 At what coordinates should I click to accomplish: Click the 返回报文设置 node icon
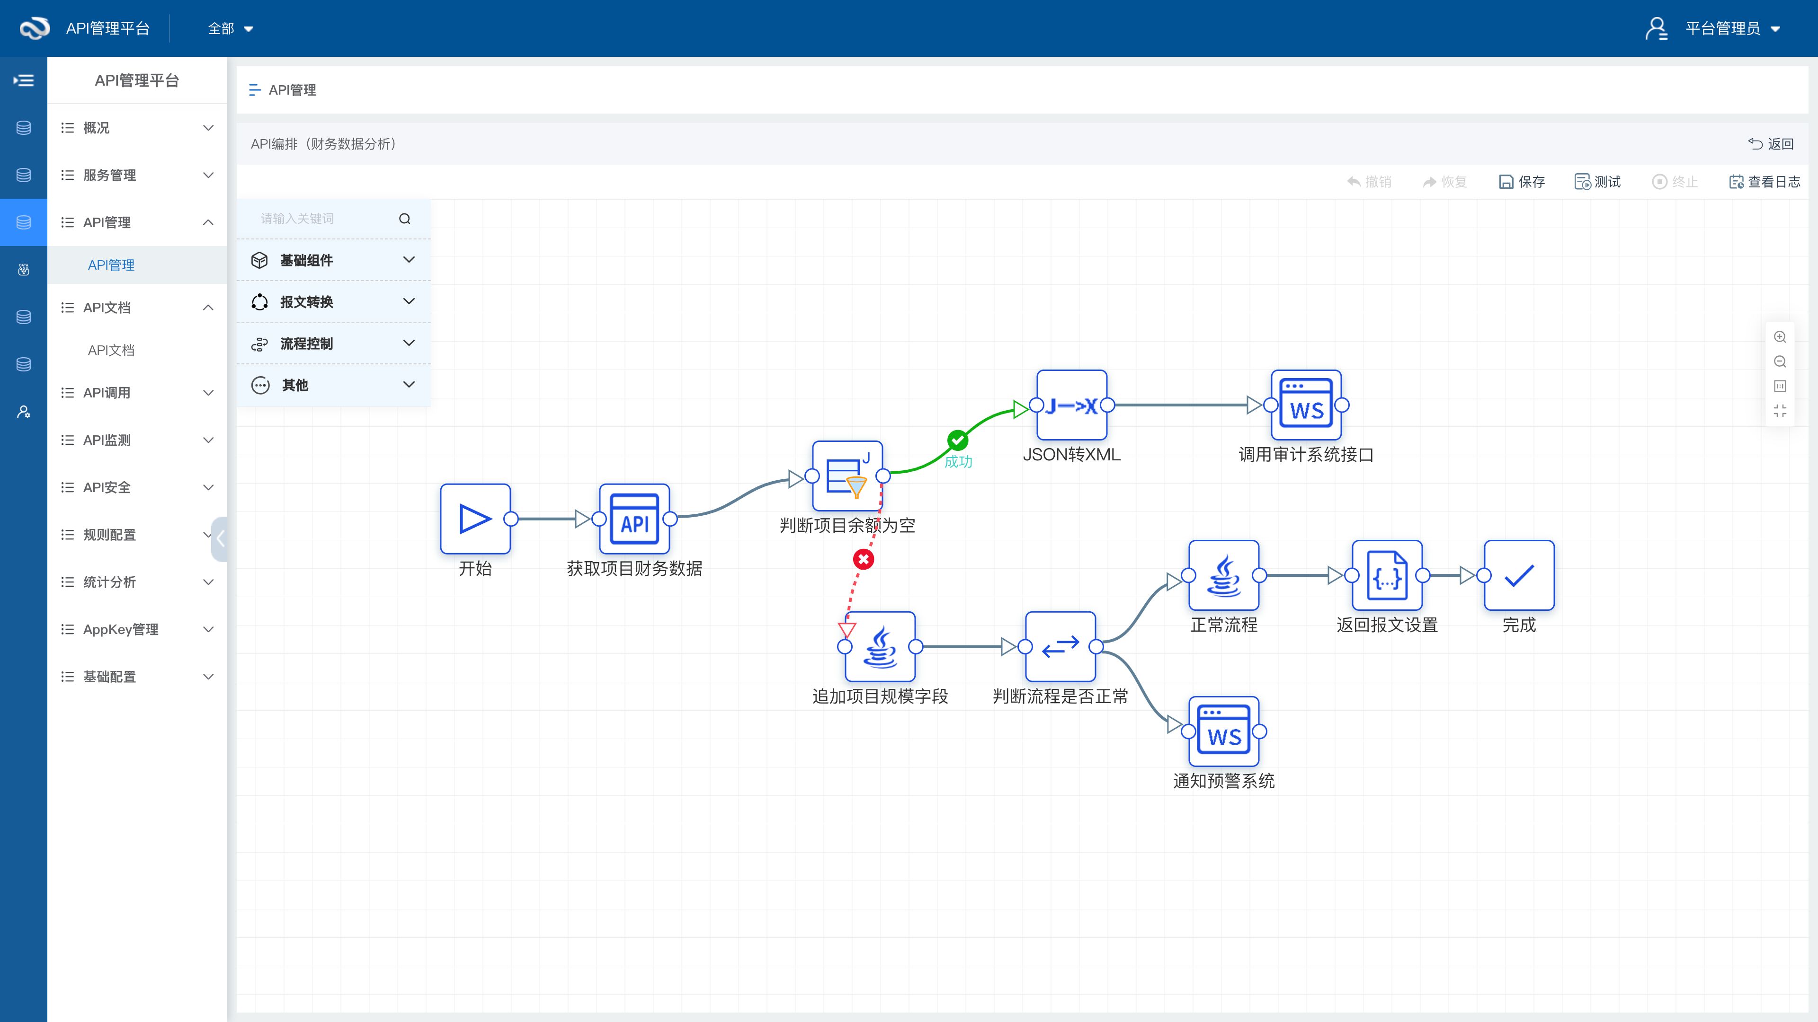(x=1387, y=575)
